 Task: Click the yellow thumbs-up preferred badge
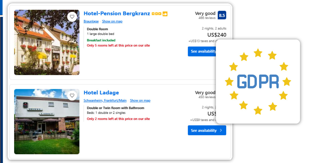coord(165,14)
